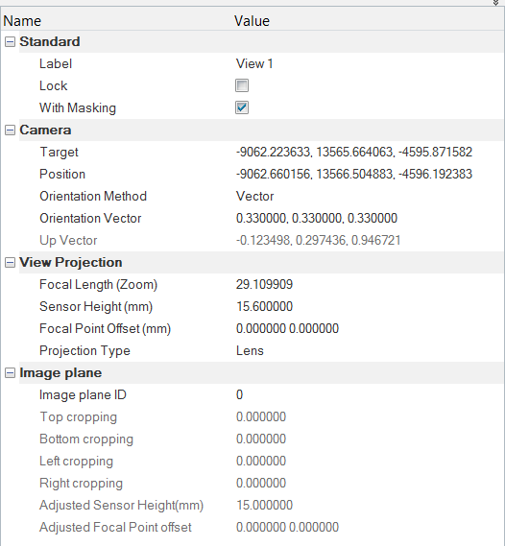505x546 pixels.
Task: Click the Focal Length (Zoom) value
Action: point(369,284)
